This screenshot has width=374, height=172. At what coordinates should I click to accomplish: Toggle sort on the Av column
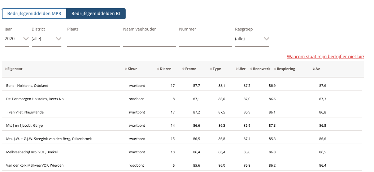coord(314,69)
